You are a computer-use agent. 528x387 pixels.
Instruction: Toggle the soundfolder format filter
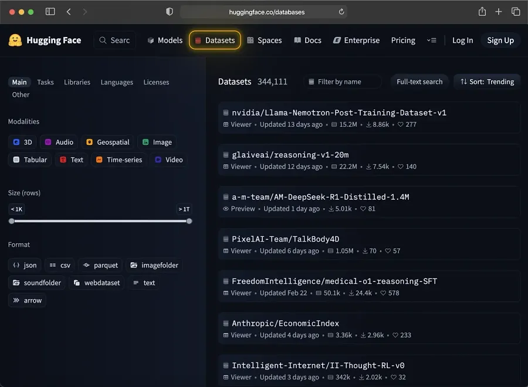coord(37,283)
